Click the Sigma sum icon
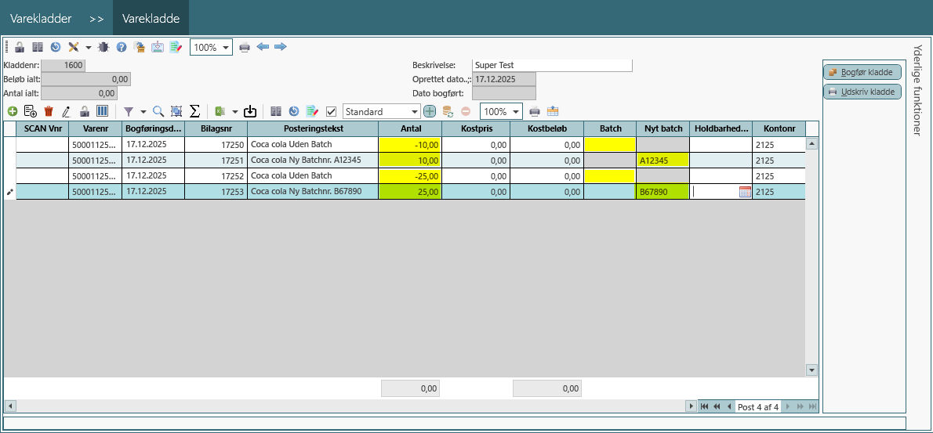The image size is (933, 433). point(194,111)
